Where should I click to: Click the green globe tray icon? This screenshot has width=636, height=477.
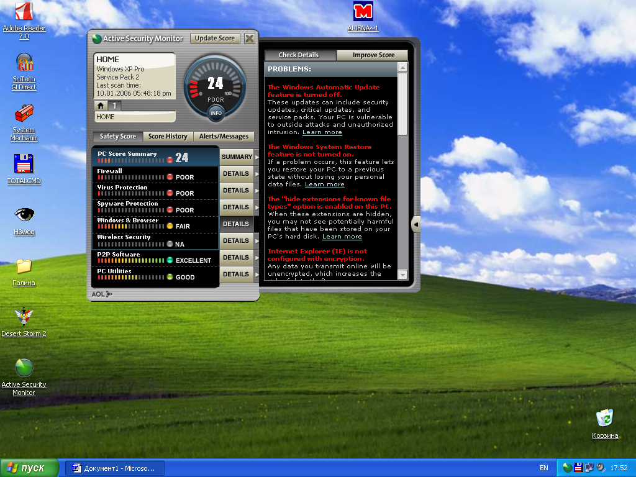[x=568, y=468]
